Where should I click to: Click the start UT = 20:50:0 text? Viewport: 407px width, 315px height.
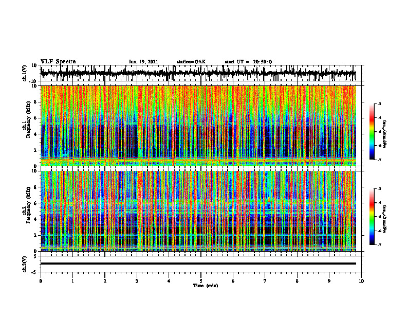248,62
